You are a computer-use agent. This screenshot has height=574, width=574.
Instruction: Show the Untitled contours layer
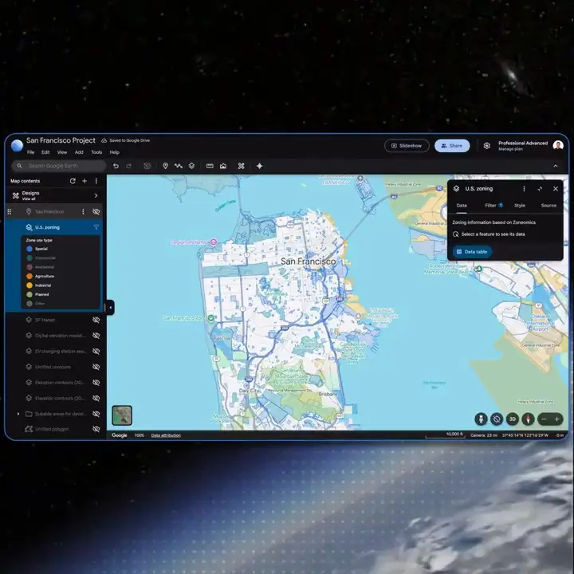click(96, 367)
